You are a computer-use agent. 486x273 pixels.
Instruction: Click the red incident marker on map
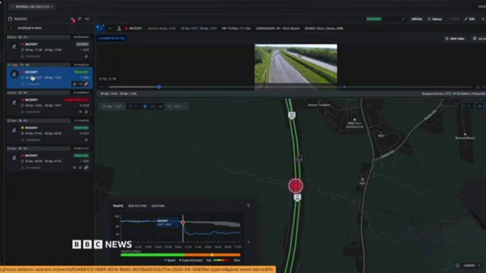pos(296,186)
